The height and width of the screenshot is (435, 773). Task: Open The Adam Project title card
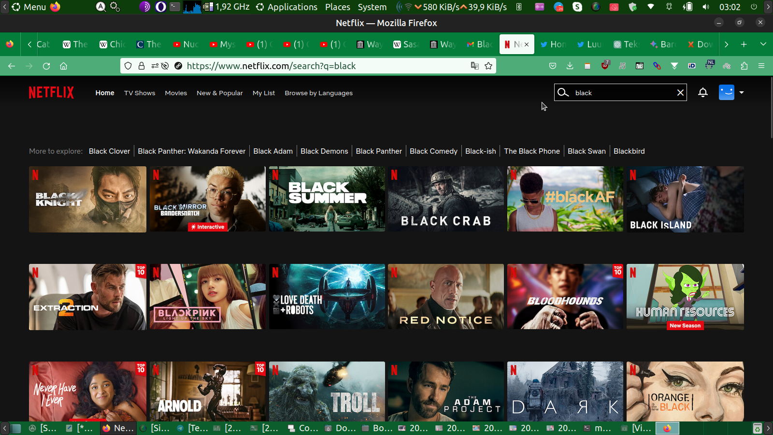pyautogui.click(x=446, y=391)
